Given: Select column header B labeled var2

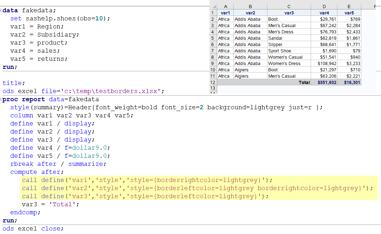Looking at the screenshot, I should pyautogui.click(x=250, y=6).
